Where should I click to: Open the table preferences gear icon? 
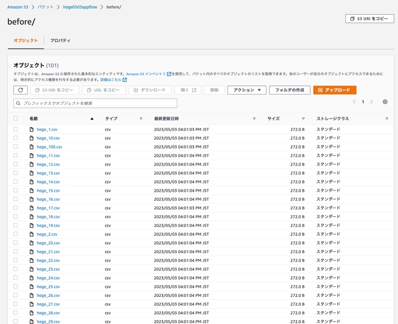click(x=385, y=102)
